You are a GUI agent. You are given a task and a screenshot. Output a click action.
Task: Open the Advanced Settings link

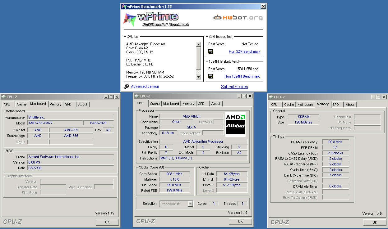point(145,86)
